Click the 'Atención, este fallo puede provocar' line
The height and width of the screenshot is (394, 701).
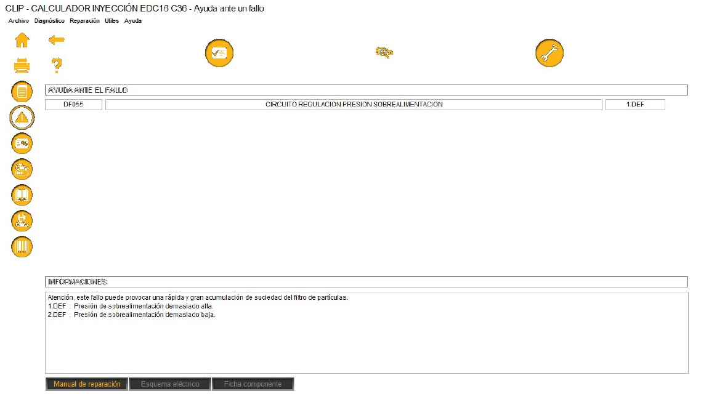198,297
